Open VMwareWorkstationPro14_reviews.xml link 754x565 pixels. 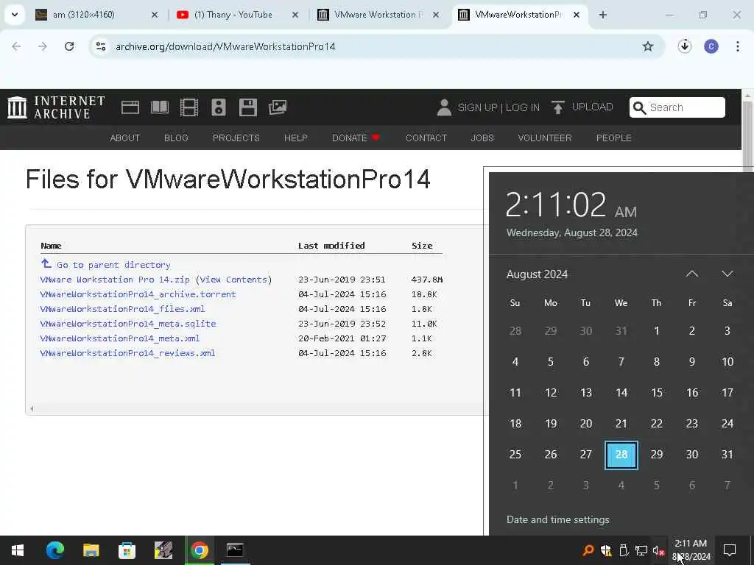[127, 353]
